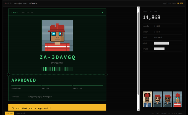This screenshot has width=188, height=115.
Task: Open the 'post that you're approved' button
Action: click(x=57, y=107)
